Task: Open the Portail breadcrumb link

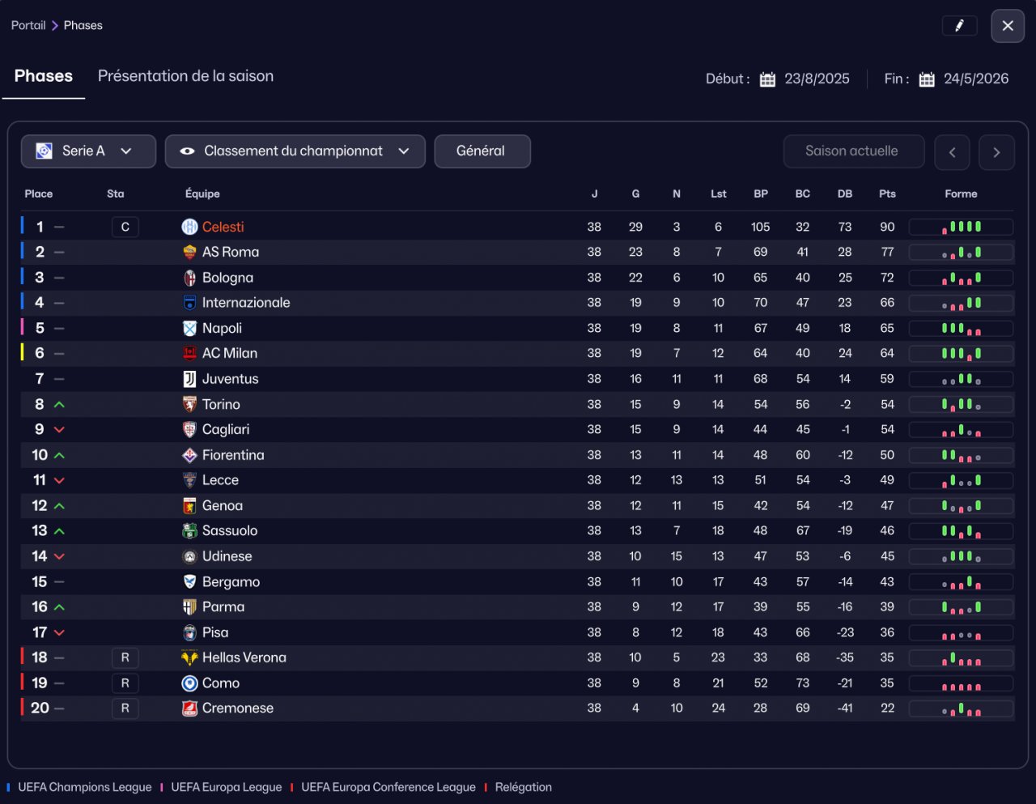Action: [28, 26]
